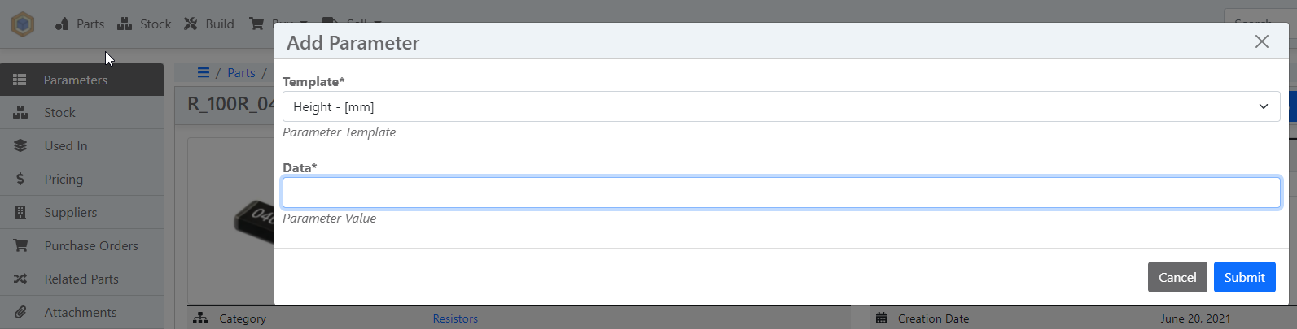Click the Pricing dollar icon
The image size is (1297, 329).
20,180
